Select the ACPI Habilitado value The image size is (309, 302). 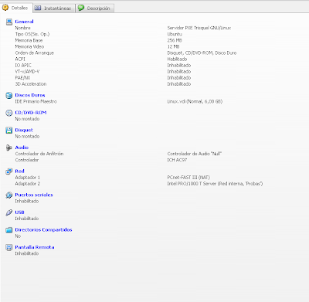tap(177, 59)
